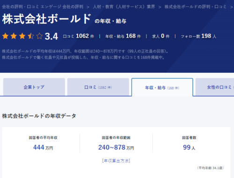Click the 回答者の平均年収 label
The height and width of the screenshot is (178, 234).
click(43, 138)
